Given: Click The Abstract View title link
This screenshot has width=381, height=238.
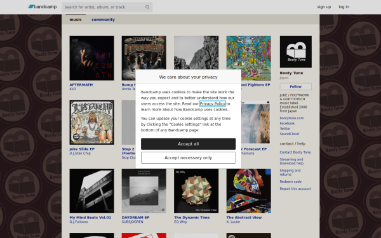Looking at the screenshot, I should (244, 218).
